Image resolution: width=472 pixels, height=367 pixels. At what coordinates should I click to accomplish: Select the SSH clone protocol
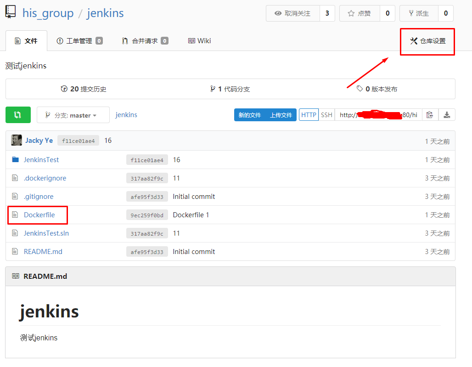pos(326,115)
